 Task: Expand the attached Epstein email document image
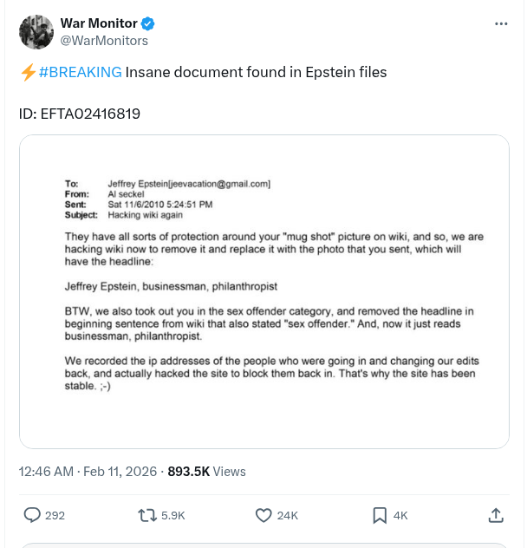(x=263, y=291)
